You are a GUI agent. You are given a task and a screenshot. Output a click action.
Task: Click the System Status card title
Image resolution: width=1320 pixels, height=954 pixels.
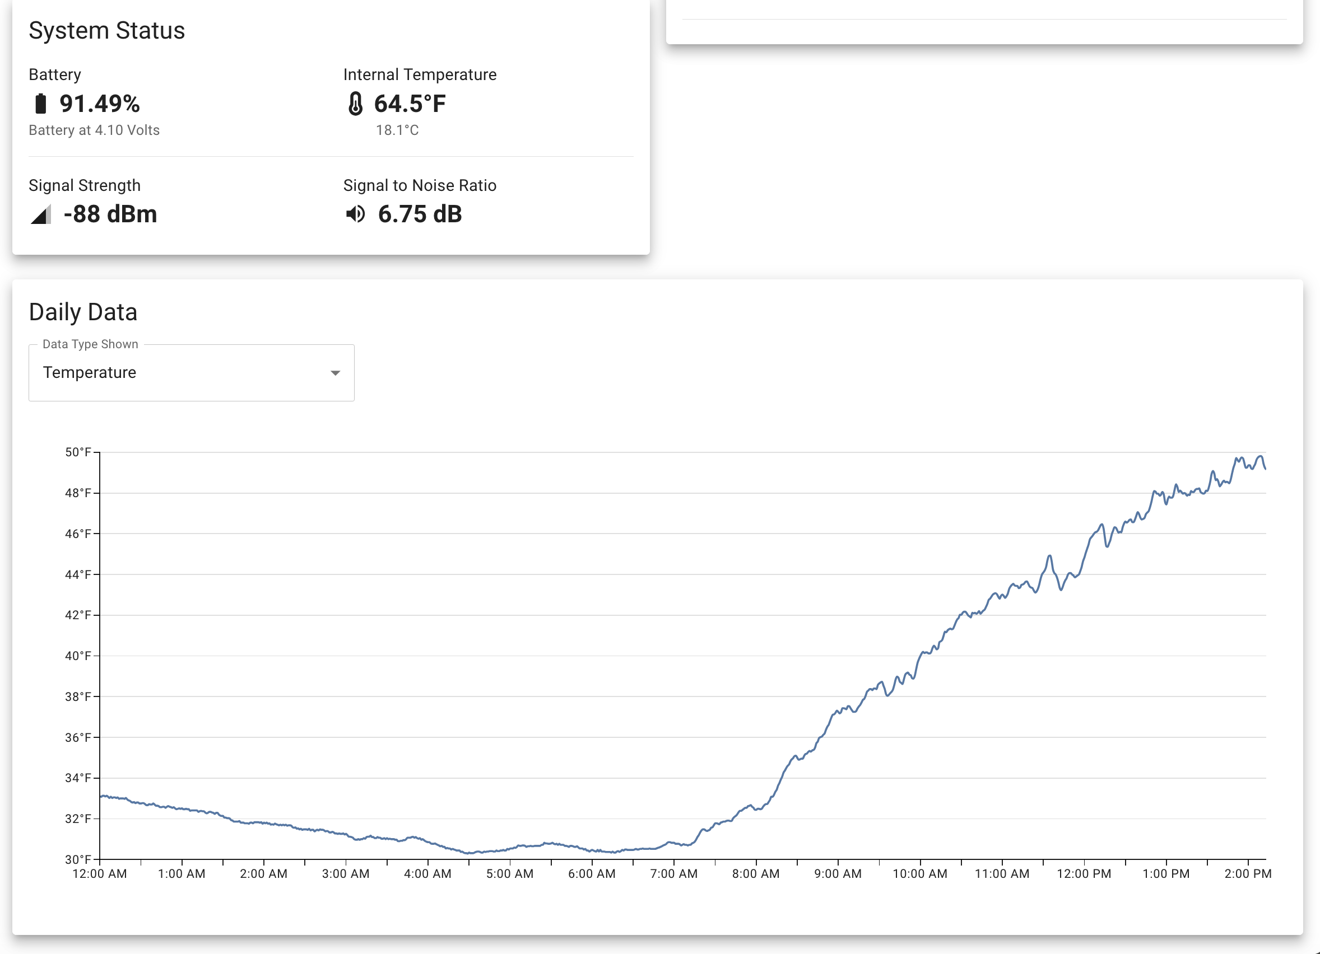pyautogui.click(x=107, y=30)
